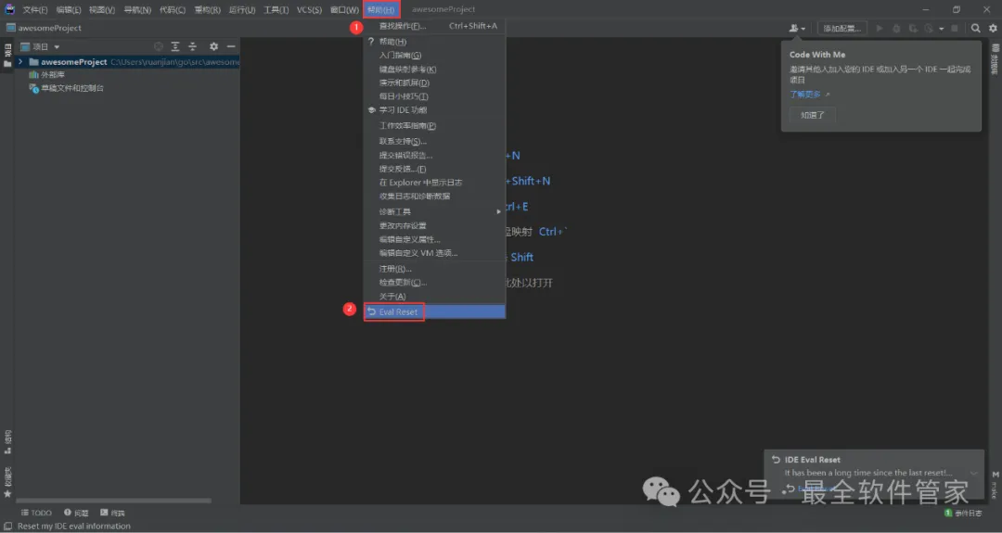This screenshot has width=1002, height=533.
Task: Toggle tool window bars icon in status bar
Action: click(x=7, y=526)
